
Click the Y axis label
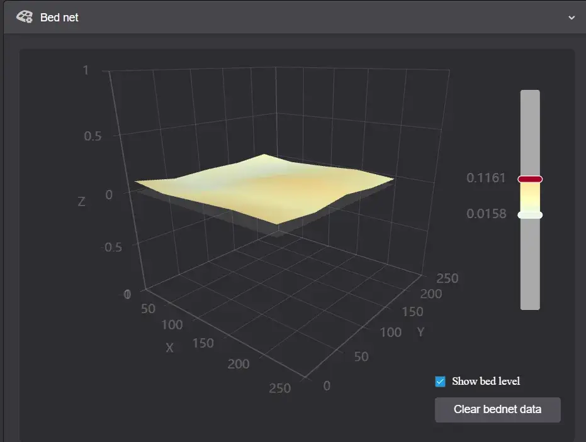click(421, 332)
